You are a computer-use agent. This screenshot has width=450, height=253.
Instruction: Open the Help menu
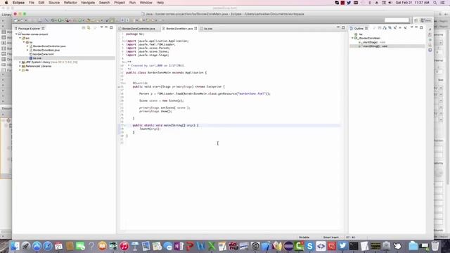click(160, 3)
